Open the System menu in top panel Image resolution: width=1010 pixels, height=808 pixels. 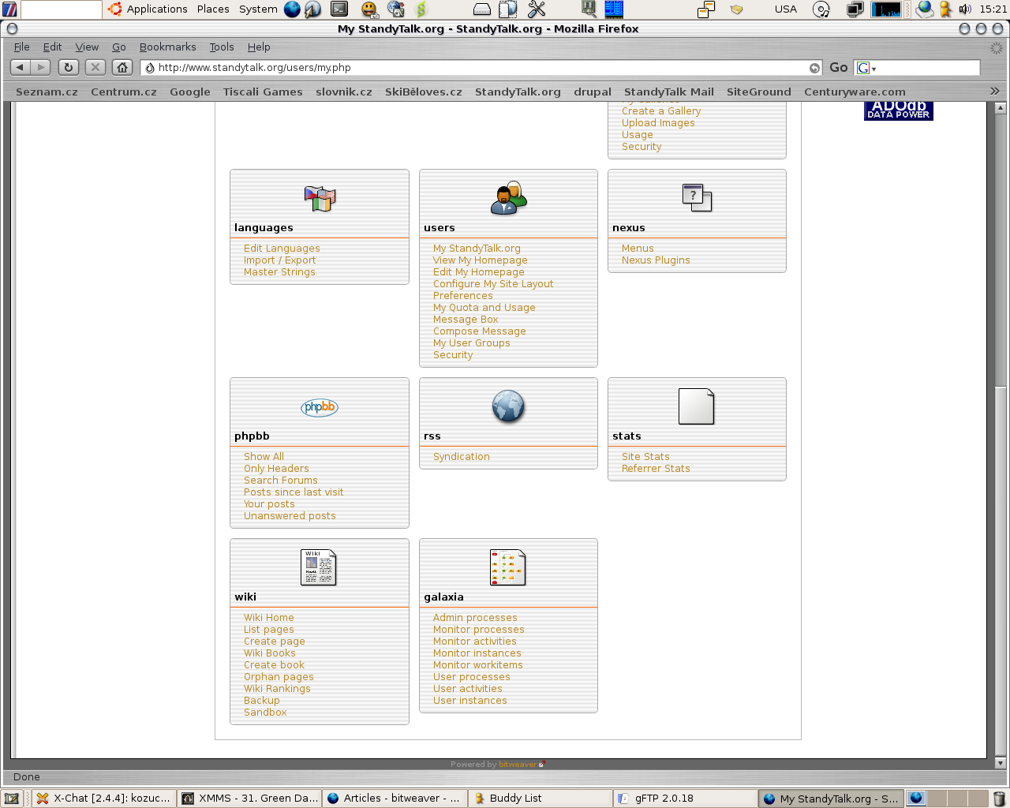258,9
